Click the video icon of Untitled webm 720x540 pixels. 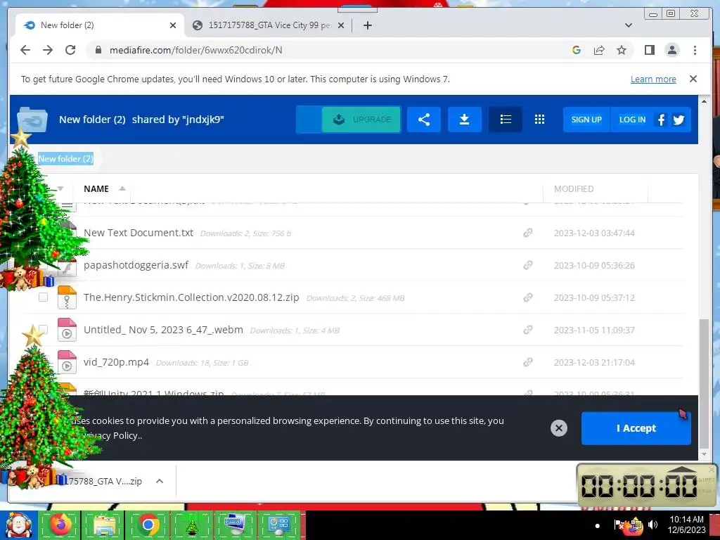(67, 330)
